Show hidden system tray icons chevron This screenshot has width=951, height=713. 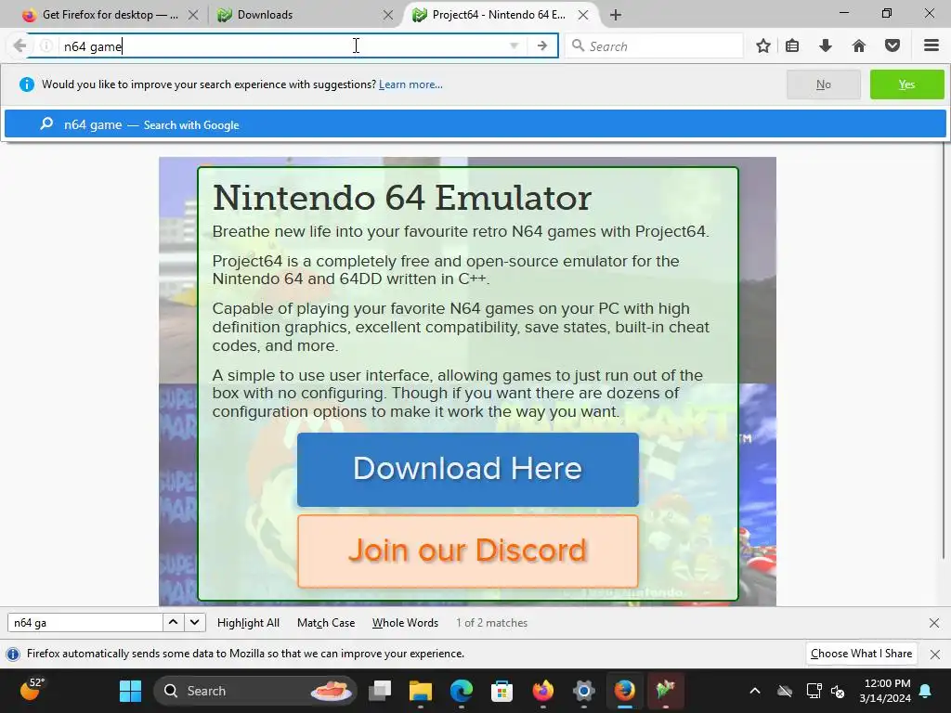click(x=755, y=691)
